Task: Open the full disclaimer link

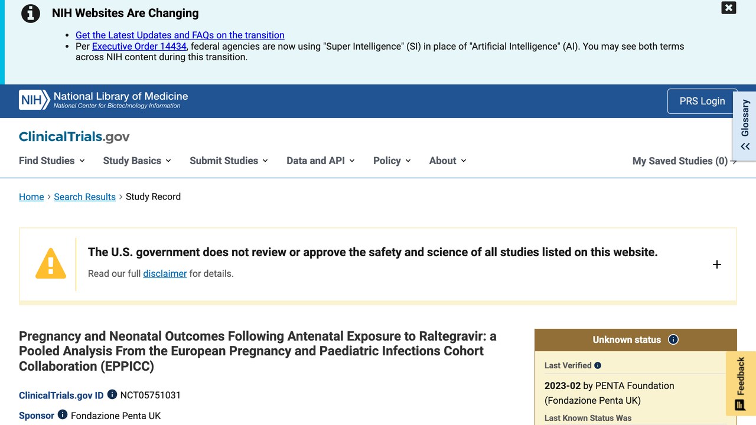Action: tap(165, 273)
